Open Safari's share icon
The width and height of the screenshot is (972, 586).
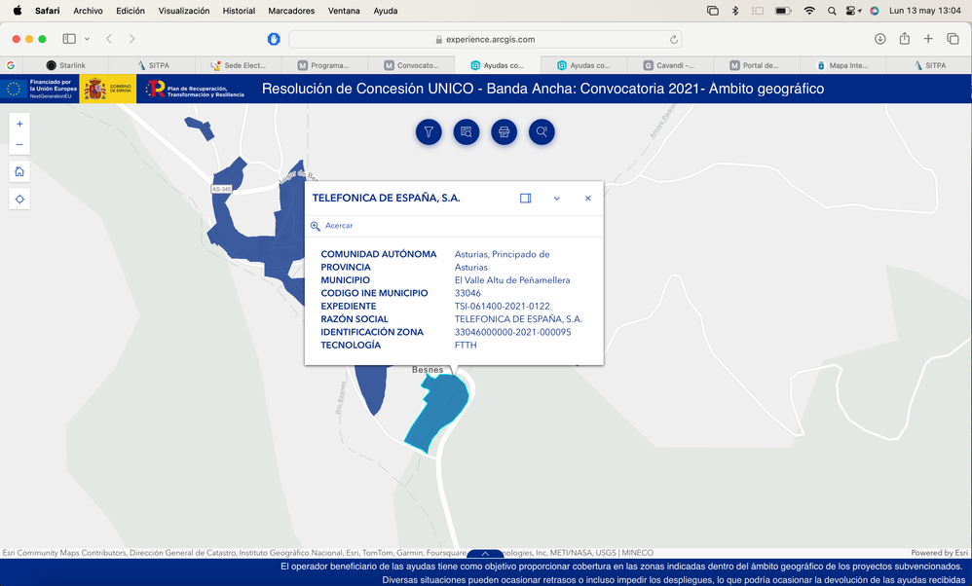[x=903, y=38]
